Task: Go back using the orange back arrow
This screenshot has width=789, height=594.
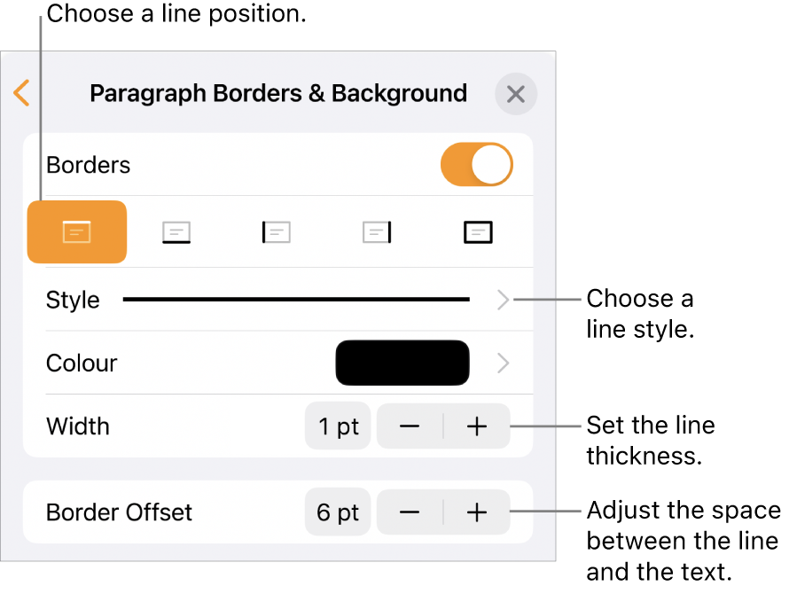Action: [x=22, y=93]
